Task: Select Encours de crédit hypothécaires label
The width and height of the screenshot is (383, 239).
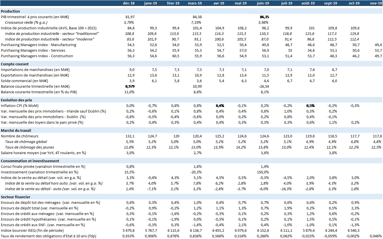Action: pyautogui.click(x=48, y=219)
